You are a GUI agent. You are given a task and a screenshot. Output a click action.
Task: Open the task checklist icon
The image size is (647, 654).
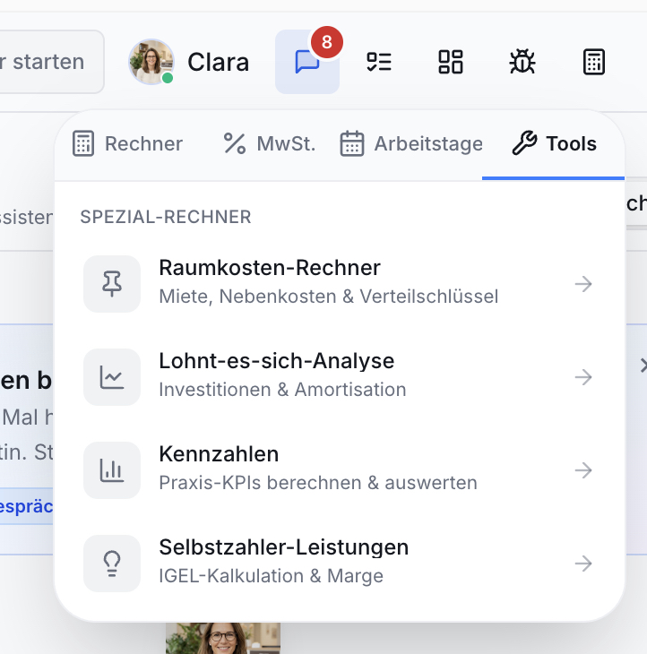379,62
